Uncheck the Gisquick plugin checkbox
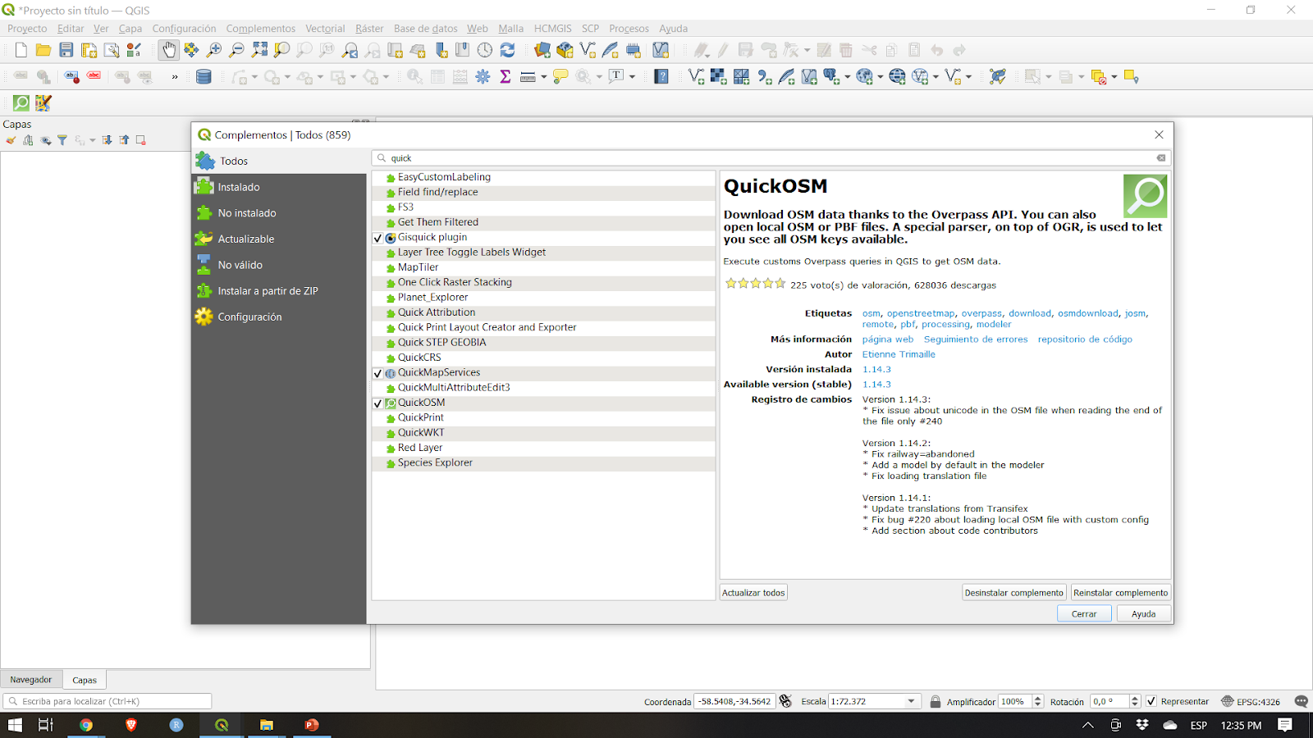The width and height of the screenshot is (1313, 738). (x=378, y=238)
